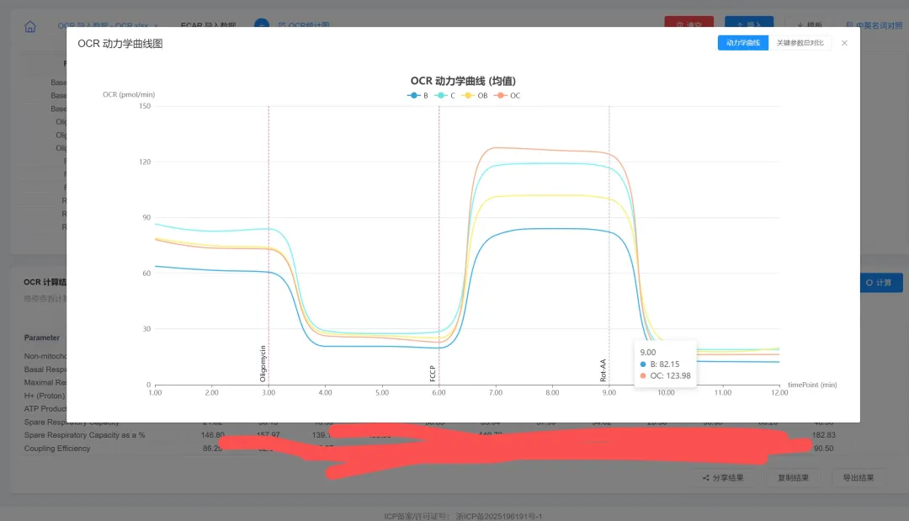
Task: Toggle OC series legend item
Action: pyautogui.click(x=508, y=96)
